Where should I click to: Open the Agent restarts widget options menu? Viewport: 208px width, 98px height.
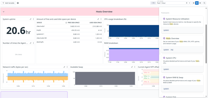[x=33, y=43]
